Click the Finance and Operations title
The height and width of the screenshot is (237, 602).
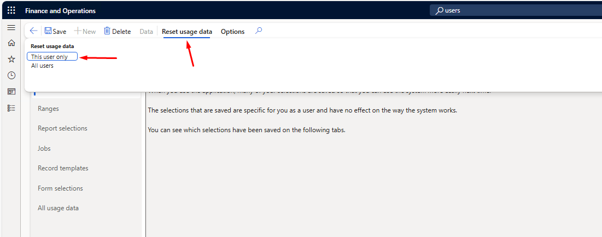(60, 11)
